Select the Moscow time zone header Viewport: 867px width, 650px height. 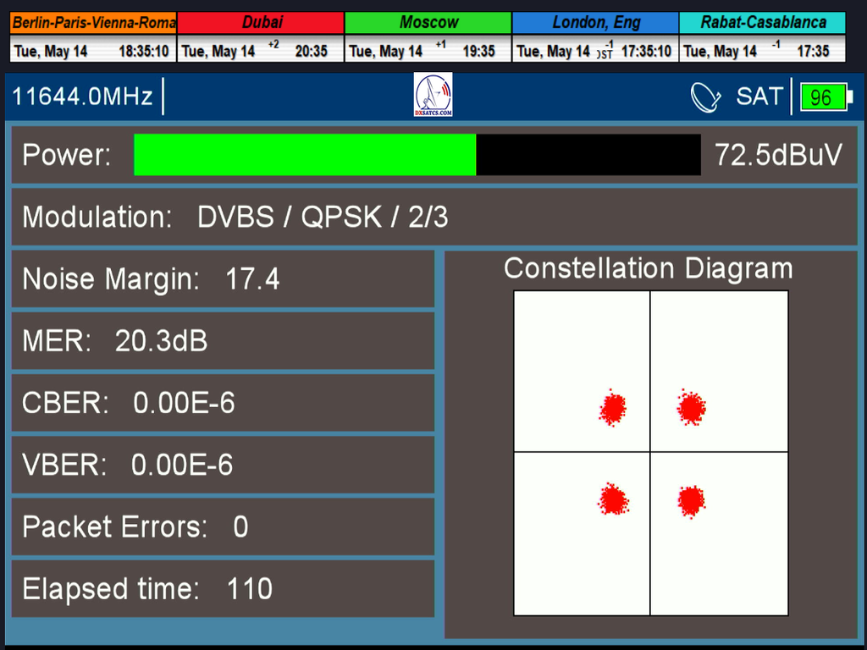pos(428,23)
